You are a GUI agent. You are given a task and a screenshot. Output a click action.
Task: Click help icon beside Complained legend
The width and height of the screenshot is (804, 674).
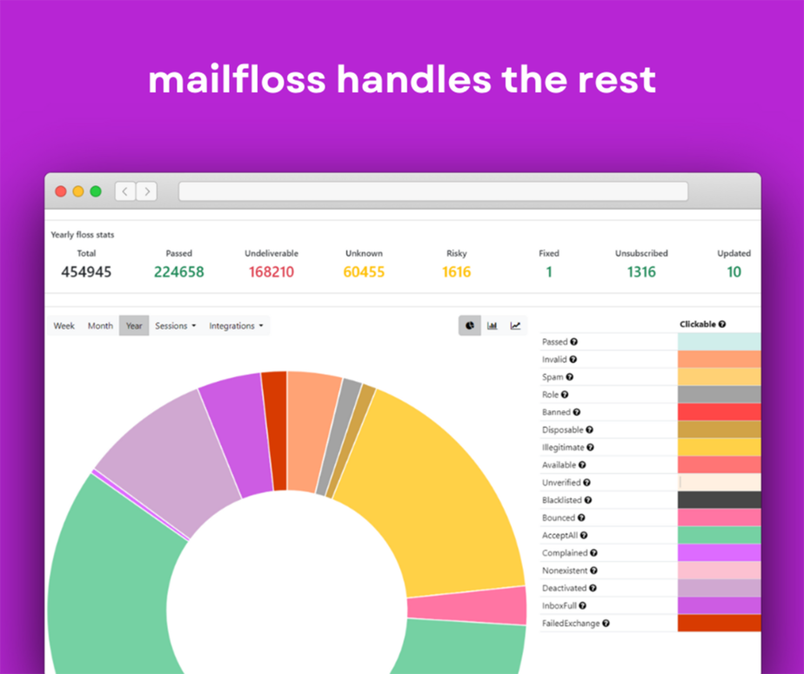(593, 553)
